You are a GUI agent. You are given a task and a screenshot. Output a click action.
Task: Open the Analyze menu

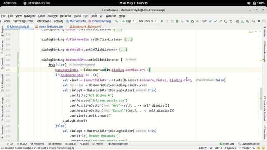pyautogui.click(x=53, y=16)
